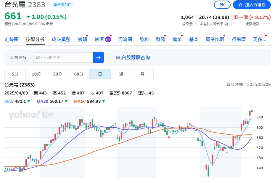Select the 60分 chart interval
The height and width of the screenshot is (183, 280).
pos(79,74)
